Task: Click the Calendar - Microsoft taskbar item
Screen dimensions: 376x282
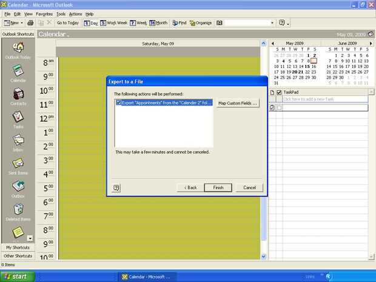Action: point(147,277)
